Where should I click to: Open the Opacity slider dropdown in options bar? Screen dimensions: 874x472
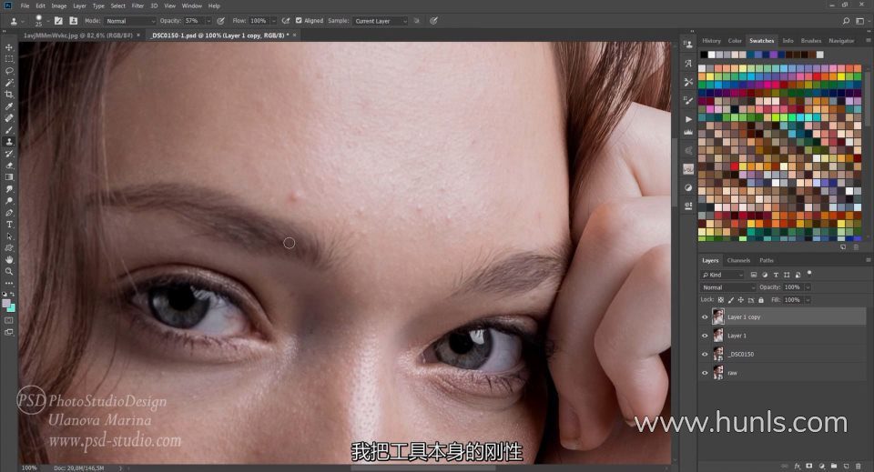[x=208, y=21]
